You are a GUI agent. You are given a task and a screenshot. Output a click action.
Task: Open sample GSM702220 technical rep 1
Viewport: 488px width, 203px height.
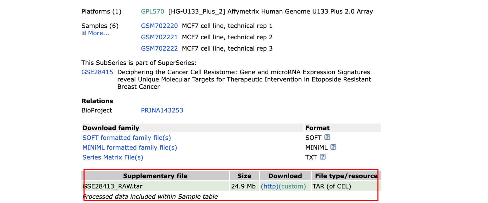tap(159, 26)
